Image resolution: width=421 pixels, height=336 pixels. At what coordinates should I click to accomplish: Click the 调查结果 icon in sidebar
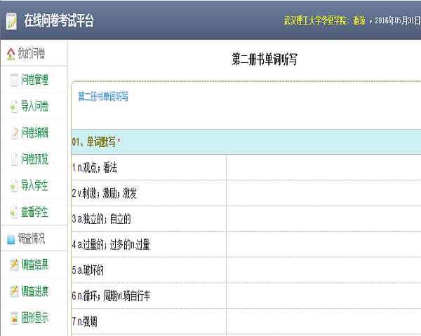(14, 265)
